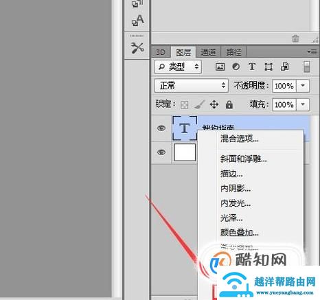Select the white background layer thumbnail

185,152
